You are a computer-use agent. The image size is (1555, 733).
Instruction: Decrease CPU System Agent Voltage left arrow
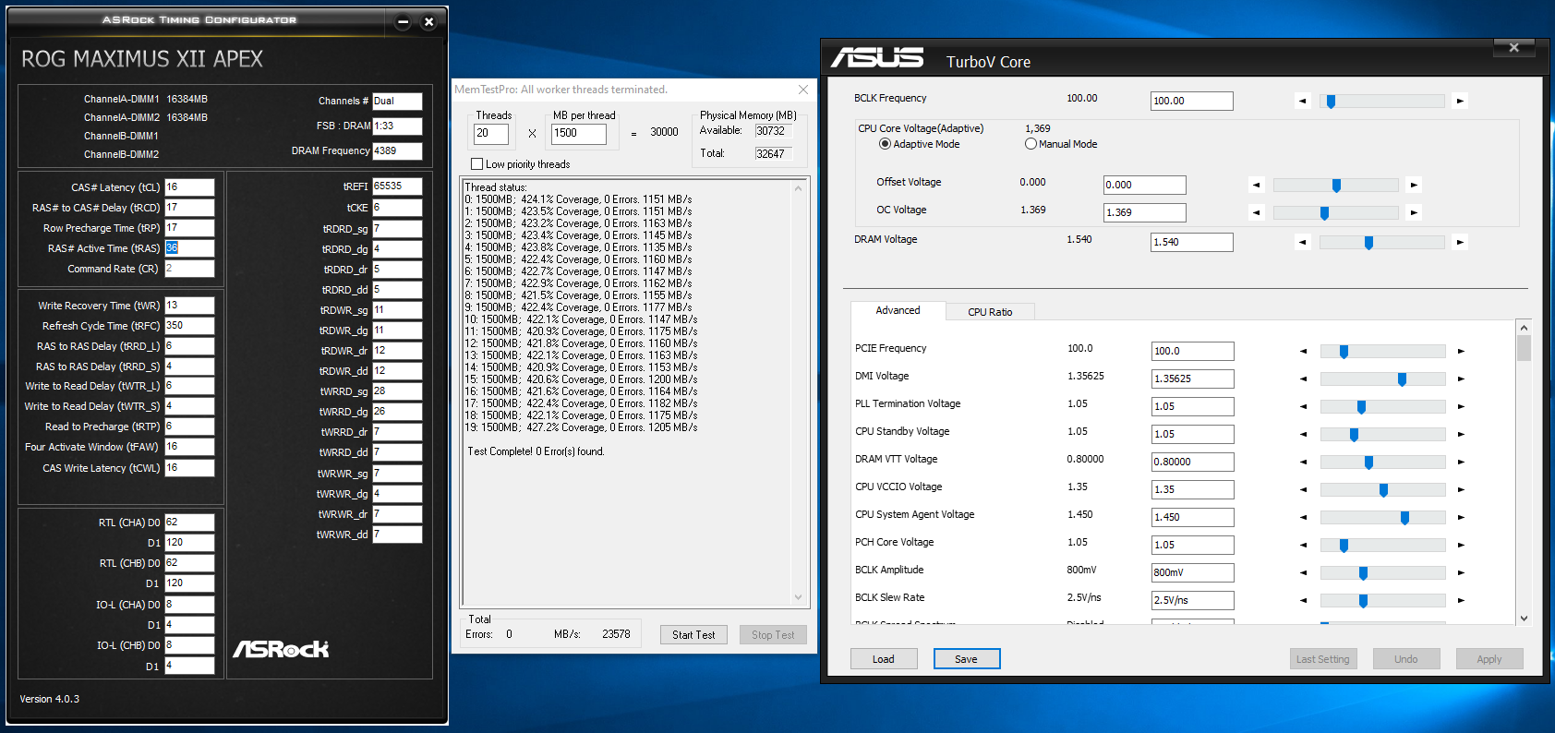click(1304, 517)
